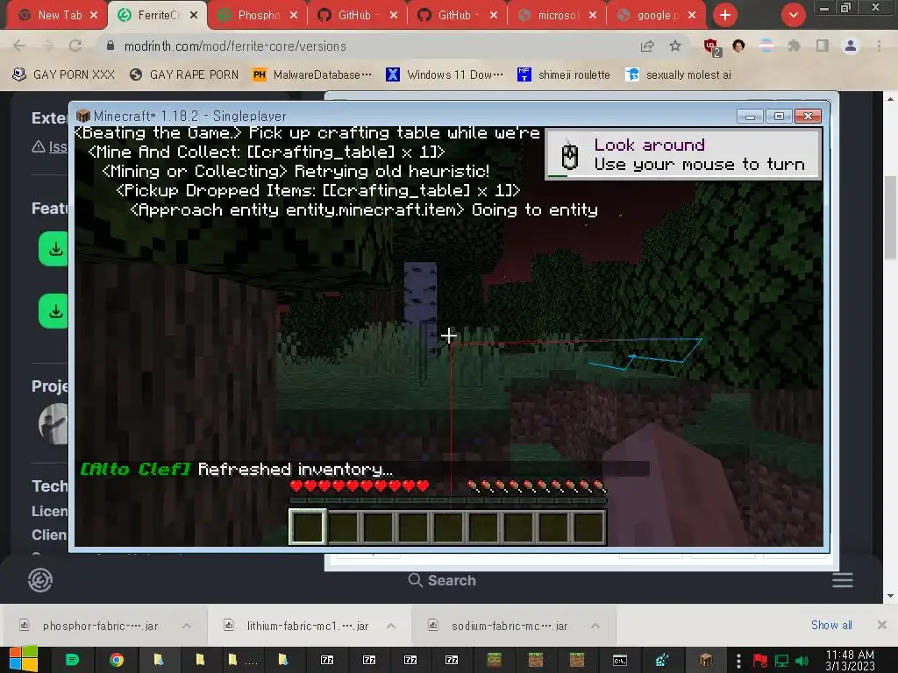898x673 pixels.
Task: Open the Extensions puzzle piece menu
Action: [x=794, y=46]
